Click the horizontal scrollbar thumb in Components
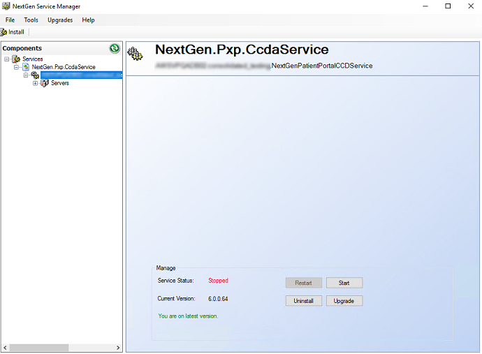Image resolution: width=482 pixels, height=354 pixels. [38, 348]
